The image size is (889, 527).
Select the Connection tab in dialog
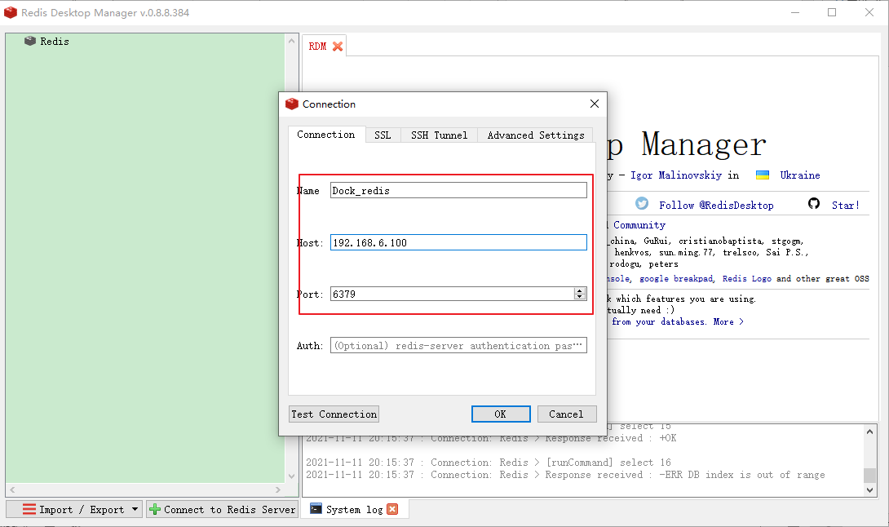click(326, 135)
